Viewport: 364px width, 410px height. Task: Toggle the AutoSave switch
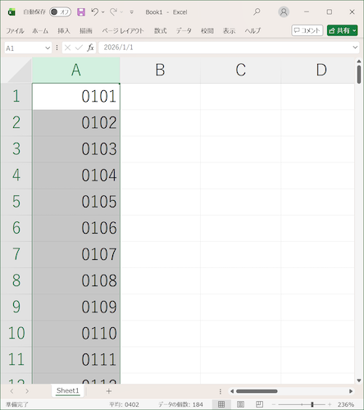click(x=60, y=12)
